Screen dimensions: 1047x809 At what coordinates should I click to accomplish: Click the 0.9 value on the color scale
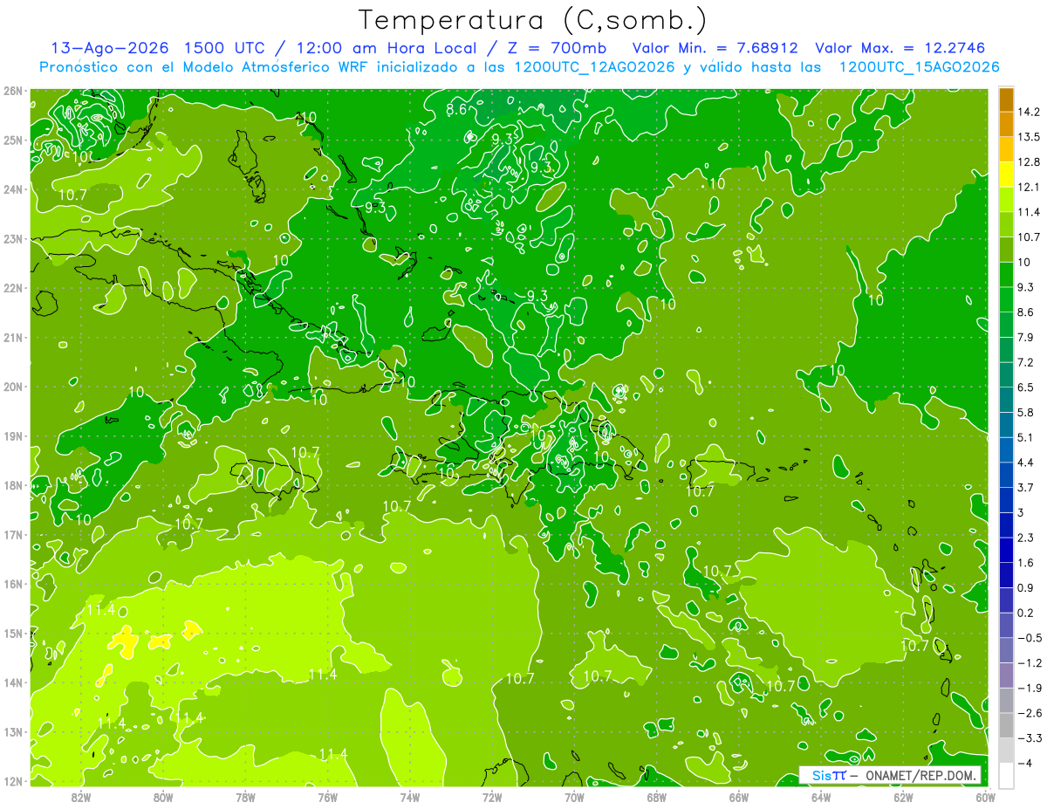click(1026, 587)
